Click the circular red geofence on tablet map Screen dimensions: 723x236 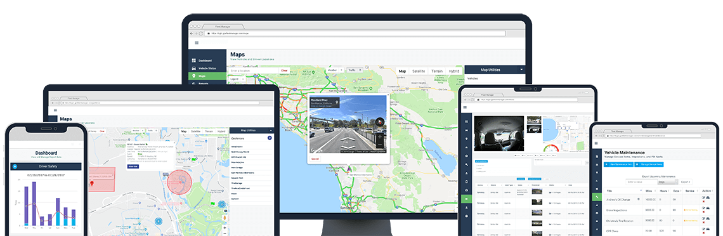(179, 182)
